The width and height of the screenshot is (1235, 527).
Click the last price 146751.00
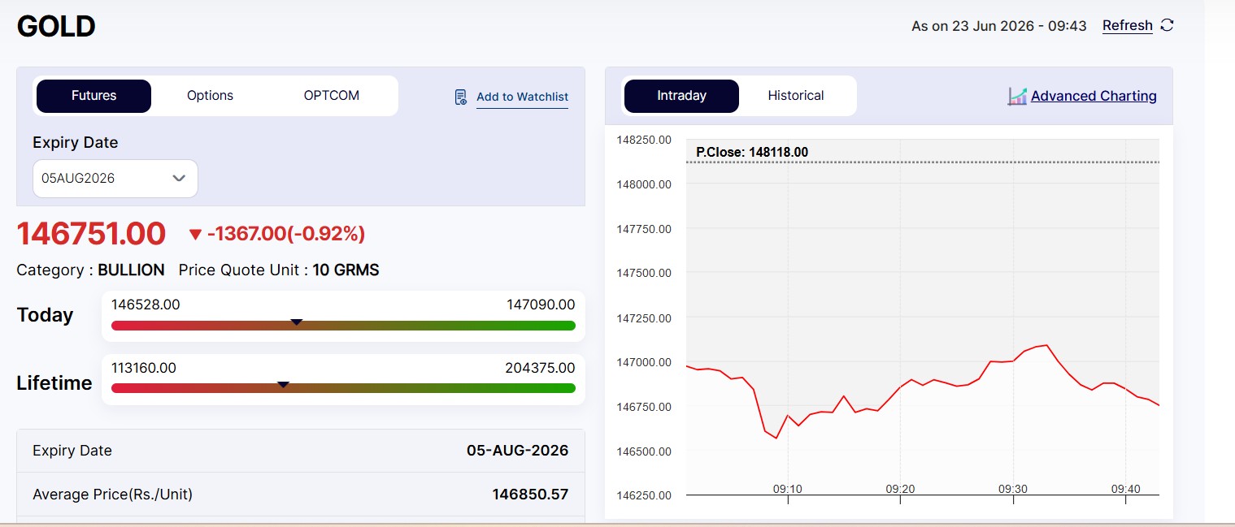(x=91, y=234)
